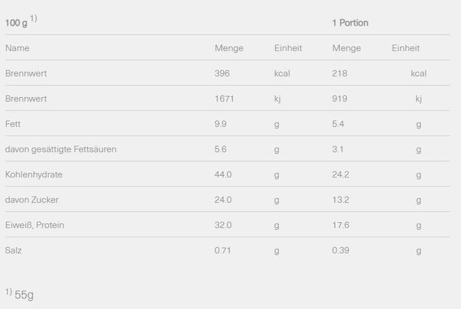The image size is (461, 309).
Task: Click the 13.2 sugar portion value
Action: (x=340, y=200)
